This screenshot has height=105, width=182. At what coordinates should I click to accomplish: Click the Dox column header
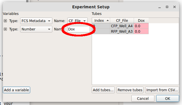click(x=141, y=20)
